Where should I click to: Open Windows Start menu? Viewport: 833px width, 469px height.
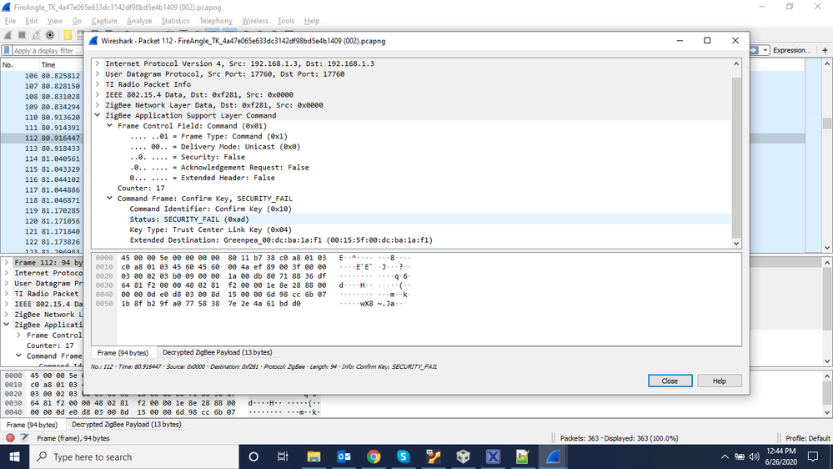point(14,456)
